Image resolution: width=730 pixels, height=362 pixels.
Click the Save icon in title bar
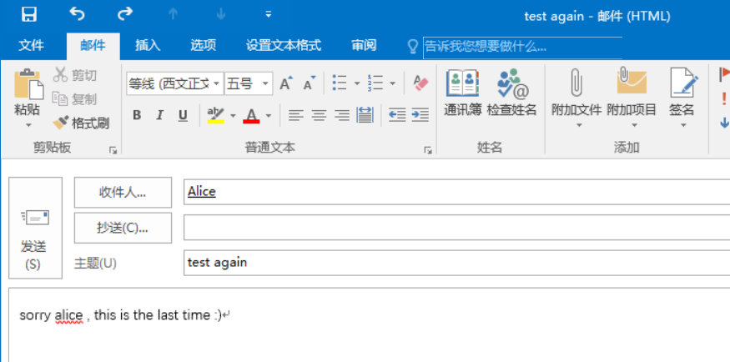(x=28, y=14)
